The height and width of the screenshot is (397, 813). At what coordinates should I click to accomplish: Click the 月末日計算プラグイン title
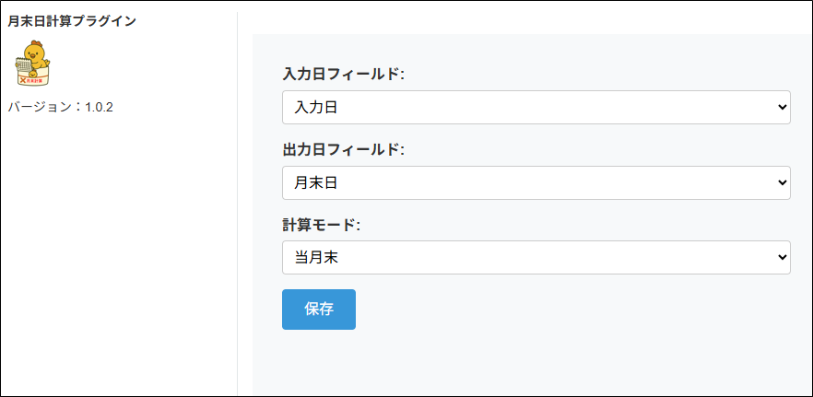point(72,20)
